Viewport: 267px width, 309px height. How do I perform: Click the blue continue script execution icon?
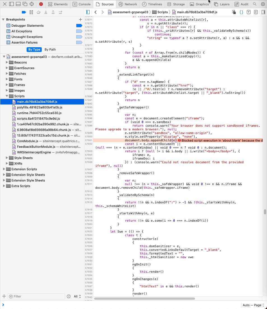24,12
